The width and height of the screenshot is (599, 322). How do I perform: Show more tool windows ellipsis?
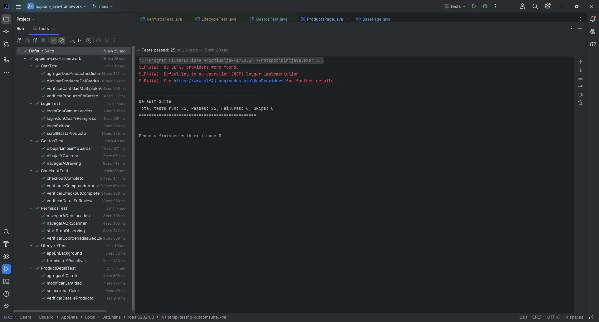pyautogui.click(x=6, y=72)
